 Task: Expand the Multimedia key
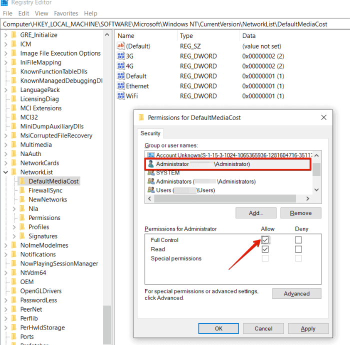pos(6,144)
